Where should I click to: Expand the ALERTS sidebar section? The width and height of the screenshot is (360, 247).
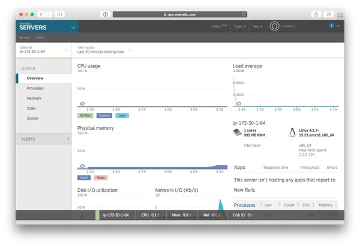(44, 139)
